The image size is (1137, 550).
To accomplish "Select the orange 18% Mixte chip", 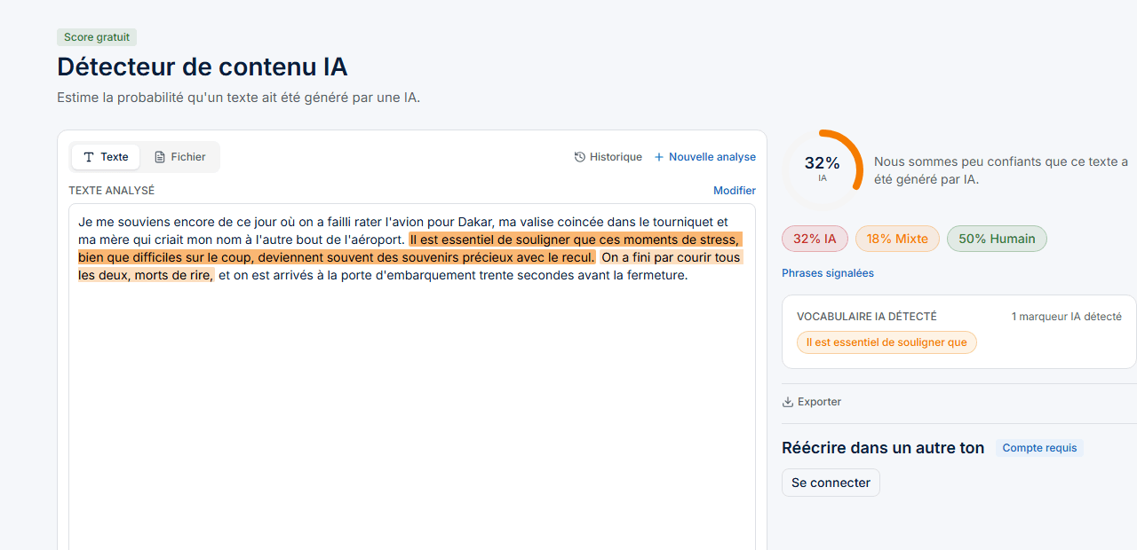I will tap(897, 239).
